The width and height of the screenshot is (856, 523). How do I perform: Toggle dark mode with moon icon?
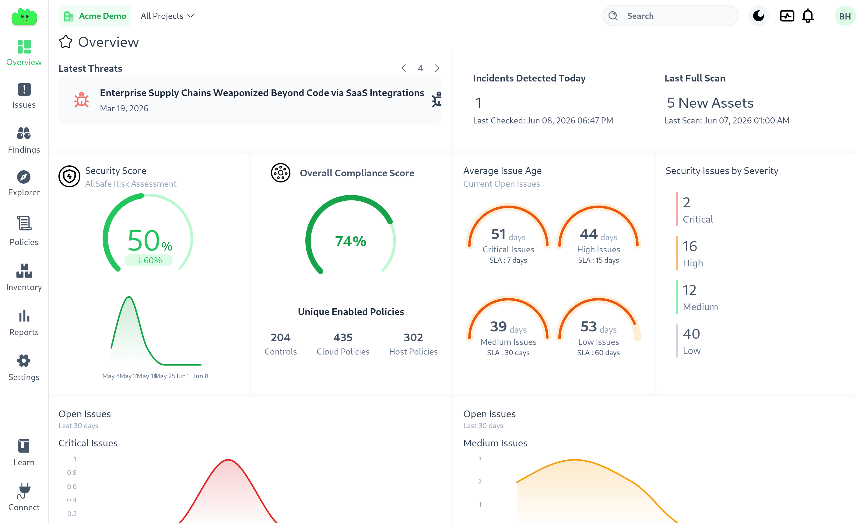758,16
